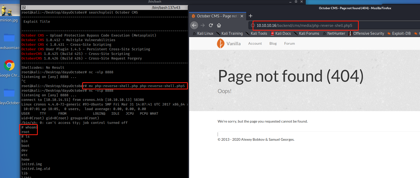Select the October CMS - Page not found tab
The image size is (420, 178).
click(x=217, y=16)
